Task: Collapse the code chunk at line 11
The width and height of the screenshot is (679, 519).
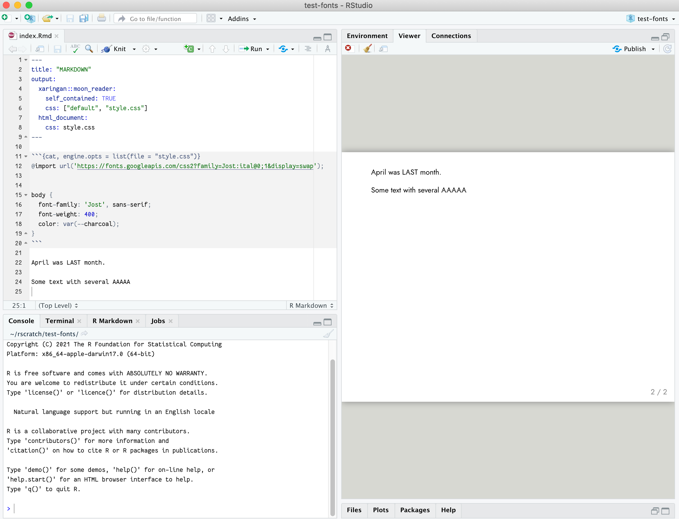Action: [x=26, y=156]
